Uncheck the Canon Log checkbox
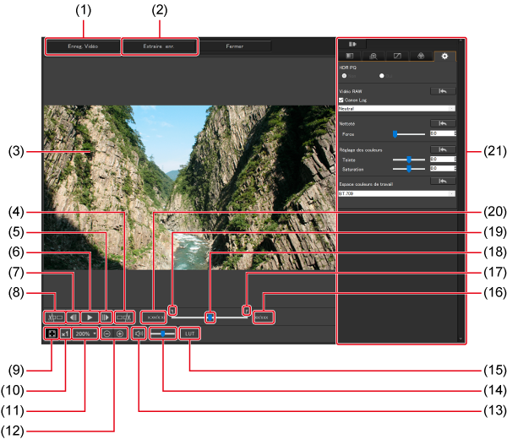Screen dimensions: 507x439 point(341,100)
